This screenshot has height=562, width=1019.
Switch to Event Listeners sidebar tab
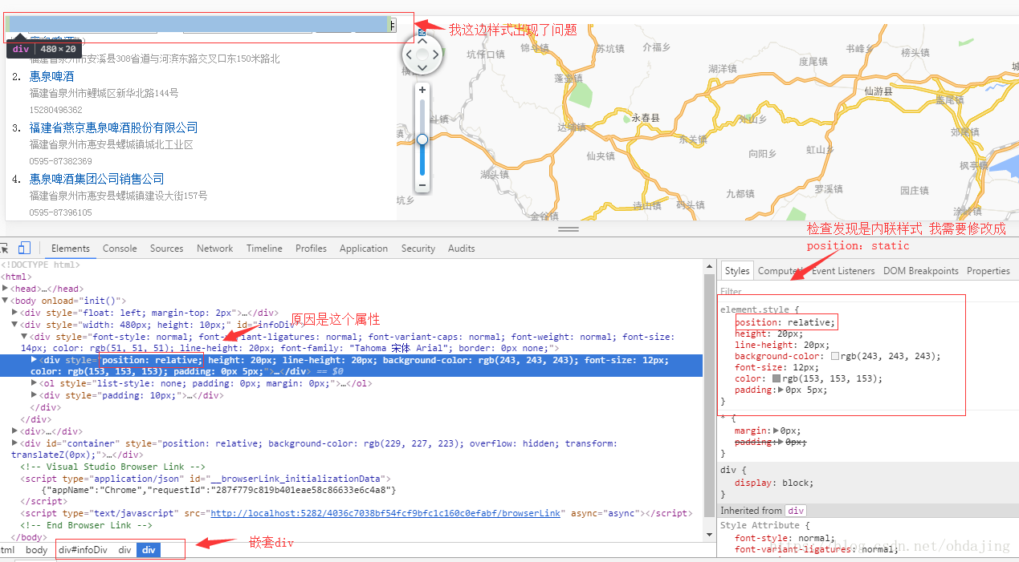click(x=843, y=271)
